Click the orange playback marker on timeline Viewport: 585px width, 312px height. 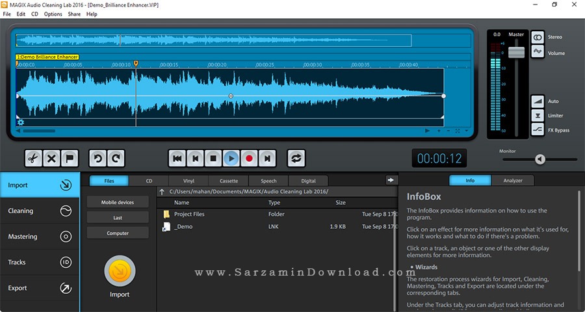click(x=136, y=64)
